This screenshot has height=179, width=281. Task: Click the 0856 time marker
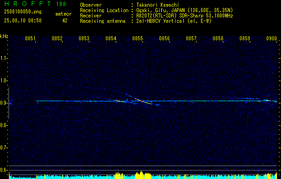click(164, 38)
